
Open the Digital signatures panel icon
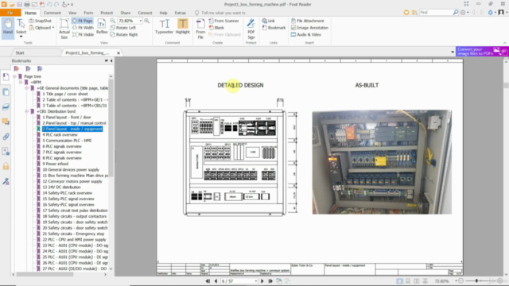pyautogui.click(x=6, y=181)
